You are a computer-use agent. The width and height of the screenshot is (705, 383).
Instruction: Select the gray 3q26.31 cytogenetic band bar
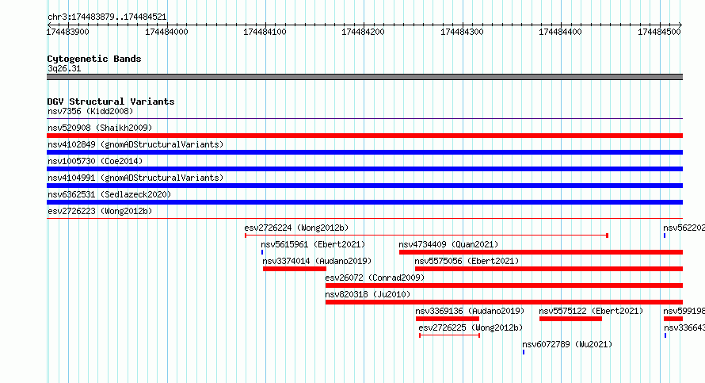click(x=364, y=77)
